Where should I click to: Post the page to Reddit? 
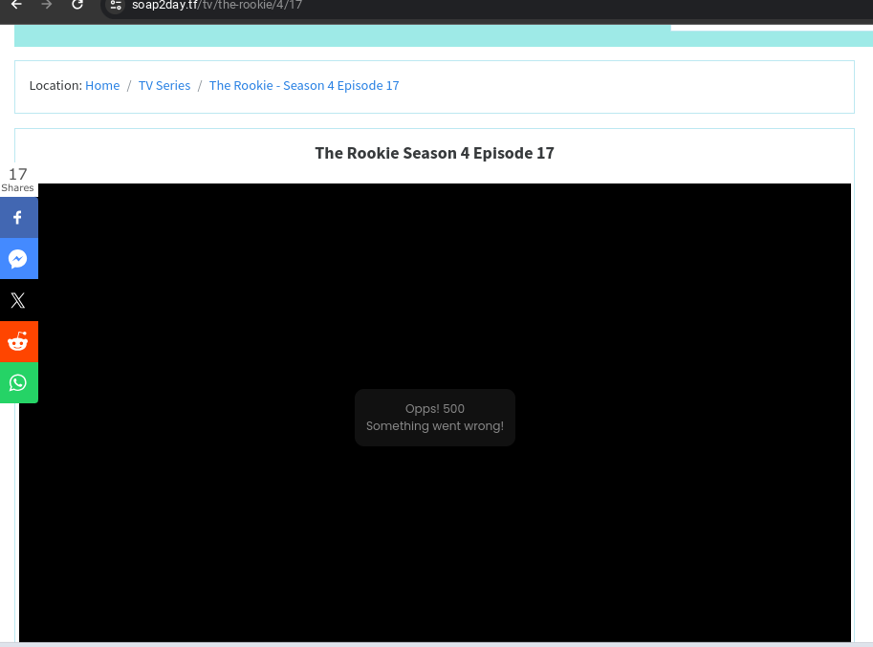[x=18, y=341]
